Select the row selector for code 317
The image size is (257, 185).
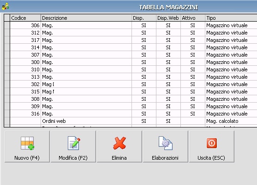point(7,40)
